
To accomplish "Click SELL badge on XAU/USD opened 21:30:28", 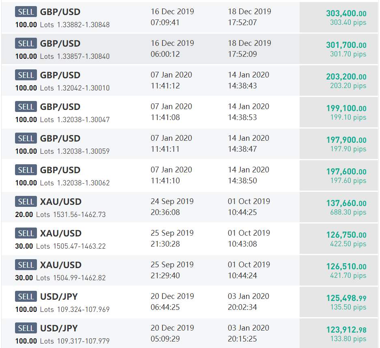I will pos(26,233).
